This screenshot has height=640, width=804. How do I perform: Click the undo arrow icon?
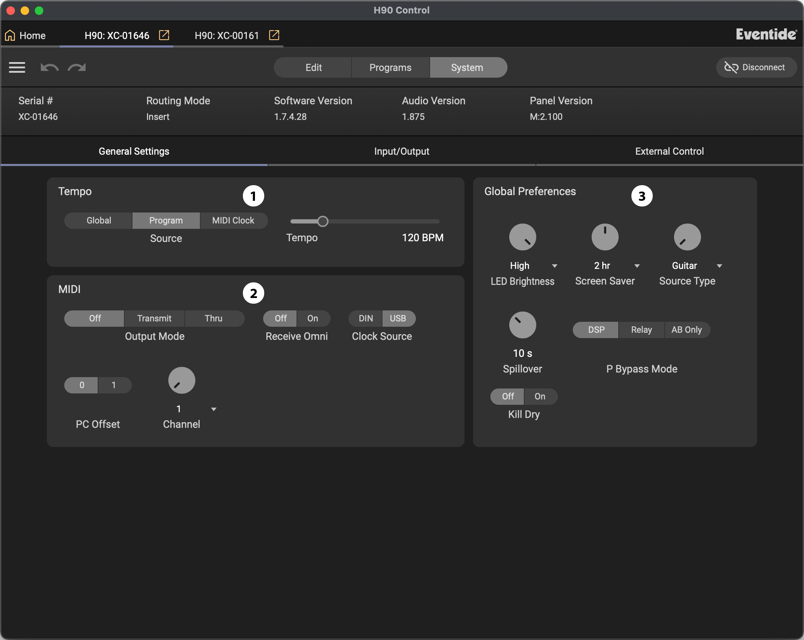pos(49,67)
